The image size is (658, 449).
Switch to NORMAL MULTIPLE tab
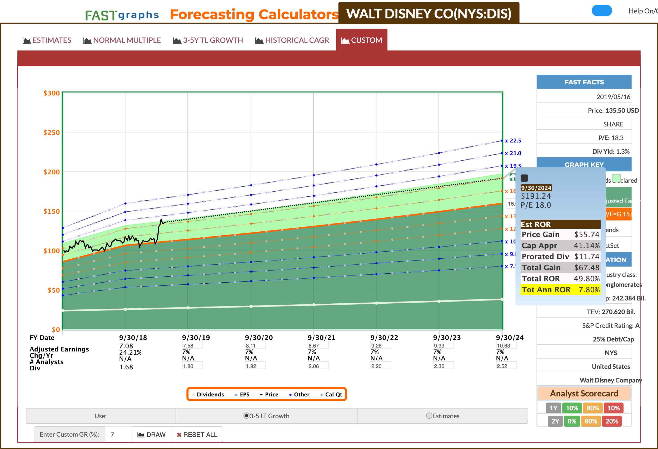point(122,40)
